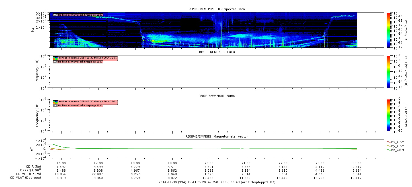
Task: Click the yellow By_GSM legend line marker
Action: [389, 146]
